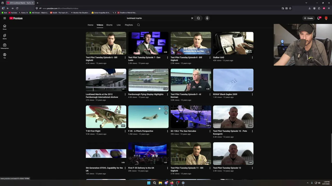Open title 'Lockheed Martin at the 2012 Farnborough'
The image size is (332, 186).
click(x=102, y=96)
